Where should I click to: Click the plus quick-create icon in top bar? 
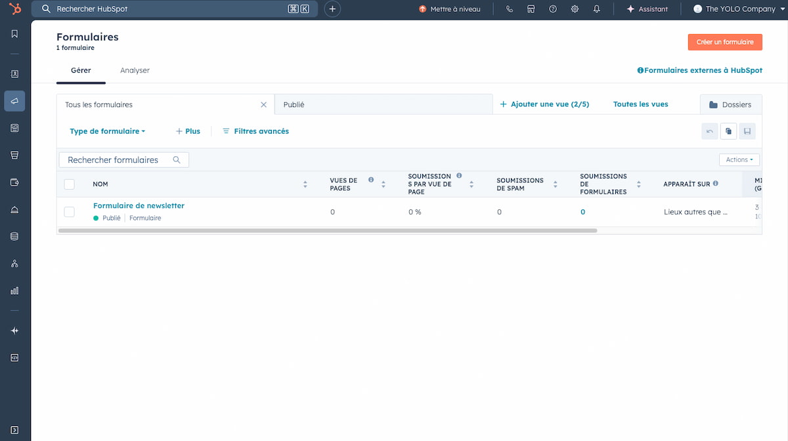click(x=332, y=9)
